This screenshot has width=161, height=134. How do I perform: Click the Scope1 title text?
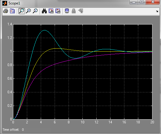tap(14, 3)
